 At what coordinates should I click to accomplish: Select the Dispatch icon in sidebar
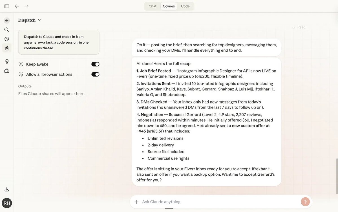pos(7,48)
